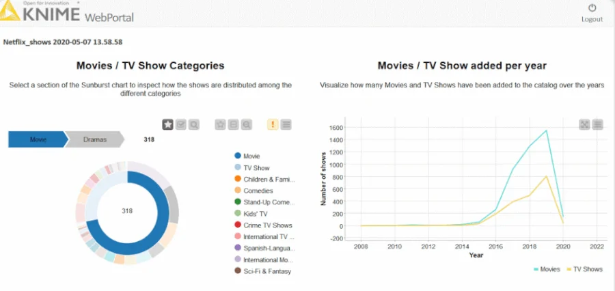Click the zoom reset magnifier icon
Viewport: 615px width, 291px height.
pyautogui.click(x=246, y=125)
